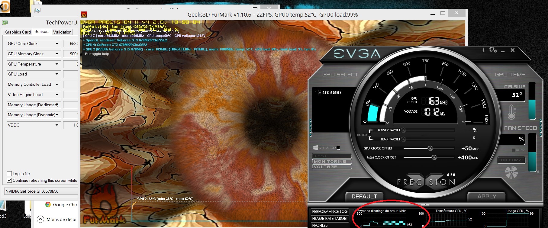Select GTX 670MX in GPU Select list
Image resolution: width=548 pixels, height=228 pixels.
332,93
